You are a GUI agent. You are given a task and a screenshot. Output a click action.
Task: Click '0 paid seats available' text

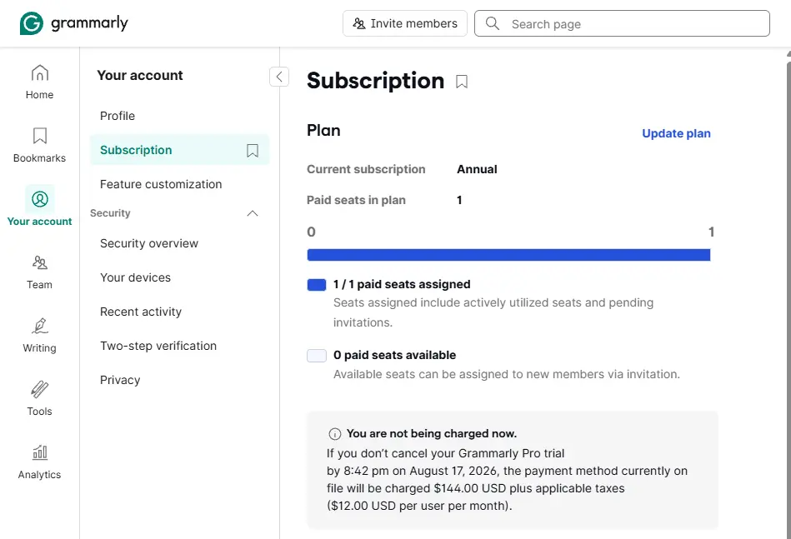pyautogui.click(x=394, y=355)
